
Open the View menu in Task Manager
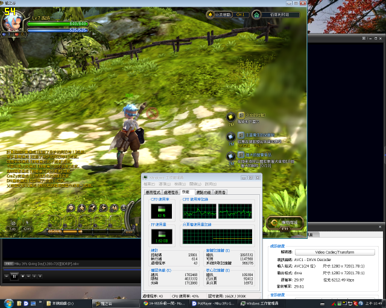(x=180, y=184)
